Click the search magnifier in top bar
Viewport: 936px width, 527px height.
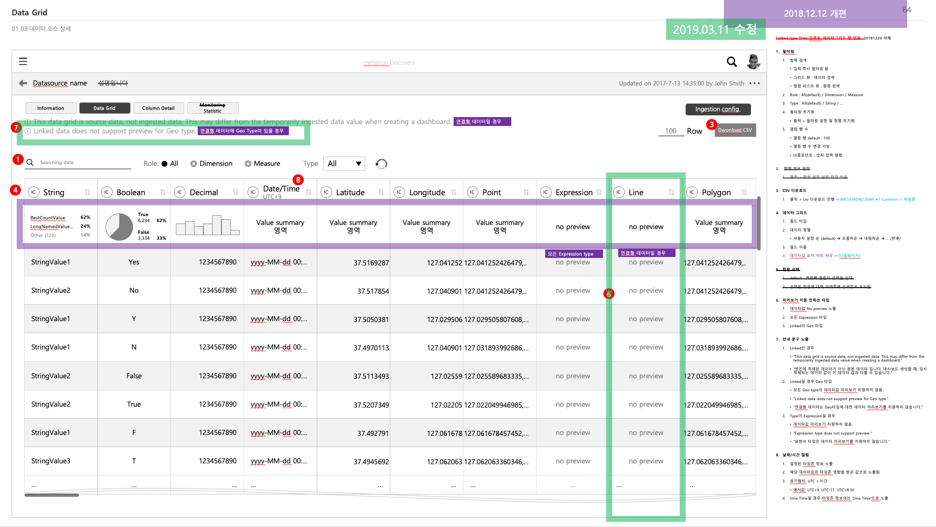[732, 62]
